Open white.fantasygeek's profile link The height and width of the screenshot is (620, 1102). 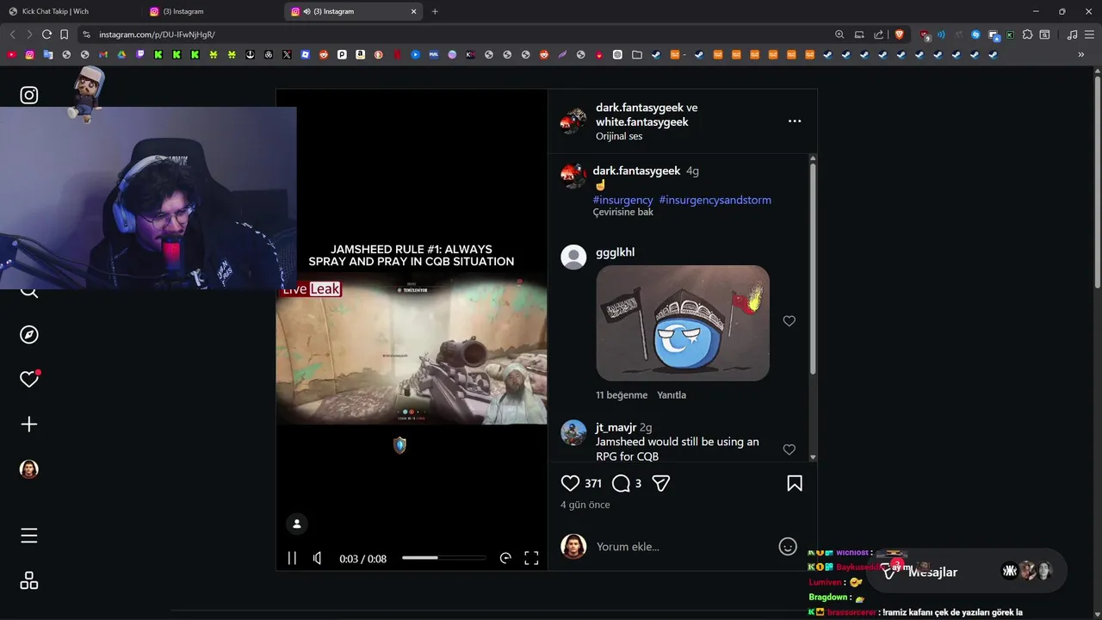click(x=642, y=122)
